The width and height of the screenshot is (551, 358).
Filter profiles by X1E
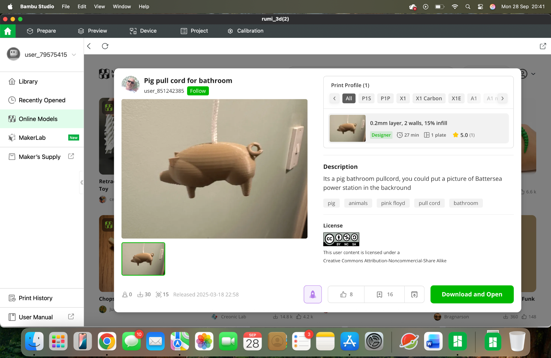[x=456, y=98]
